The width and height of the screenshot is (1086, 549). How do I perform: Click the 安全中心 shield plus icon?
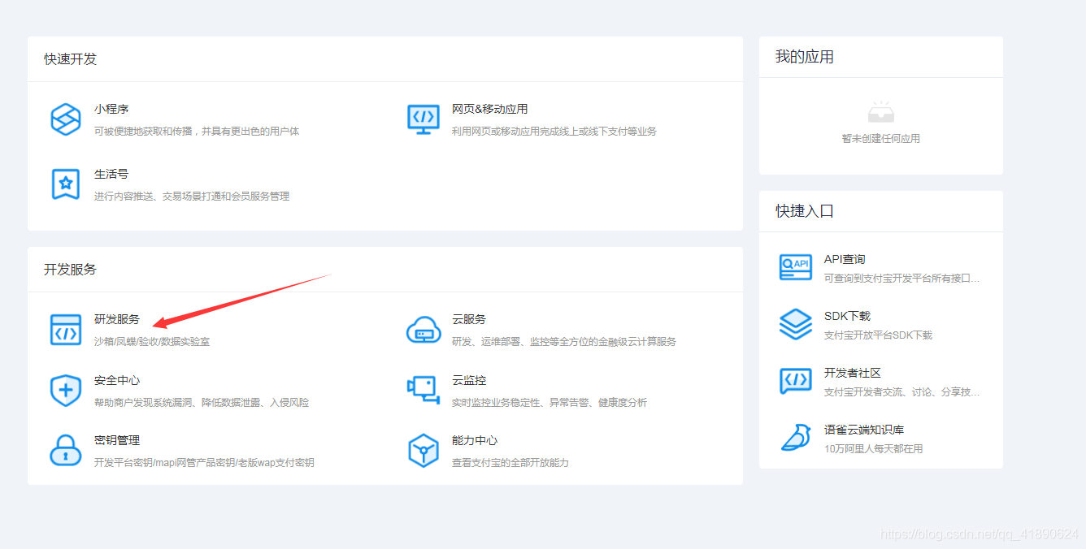tap(66, 391)
